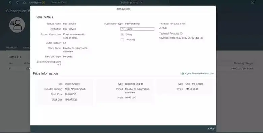Select the Price Information heading

click(45, 74)
